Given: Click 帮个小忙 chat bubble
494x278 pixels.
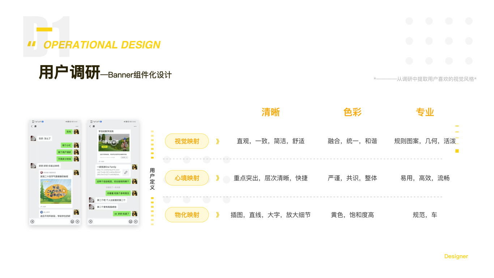Looking at the screenshot, I should 67,145.
